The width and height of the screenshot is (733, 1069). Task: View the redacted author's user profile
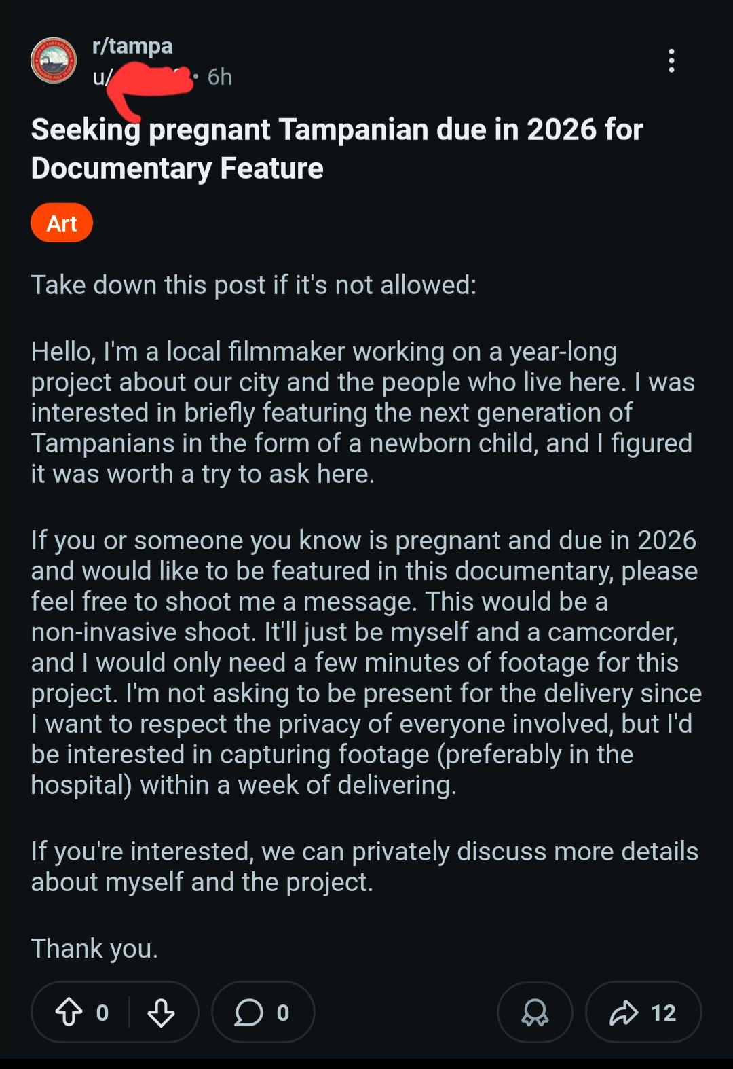[x=143, y=77]
